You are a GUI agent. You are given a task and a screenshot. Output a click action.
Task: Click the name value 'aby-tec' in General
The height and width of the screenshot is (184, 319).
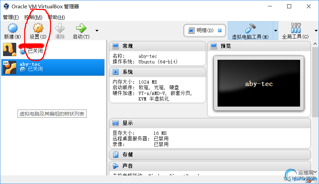click(148, 56)
